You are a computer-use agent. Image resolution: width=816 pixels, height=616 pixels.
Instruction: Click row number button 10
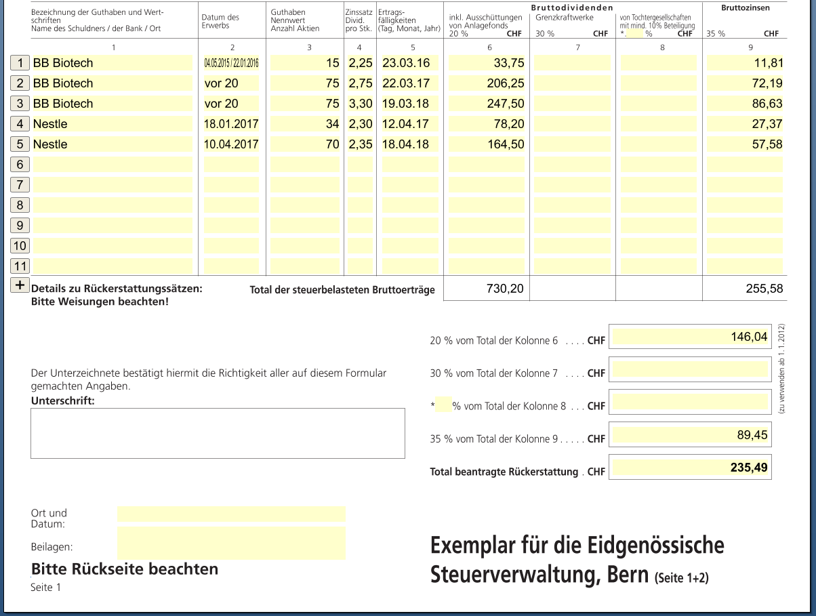(20, 246)
